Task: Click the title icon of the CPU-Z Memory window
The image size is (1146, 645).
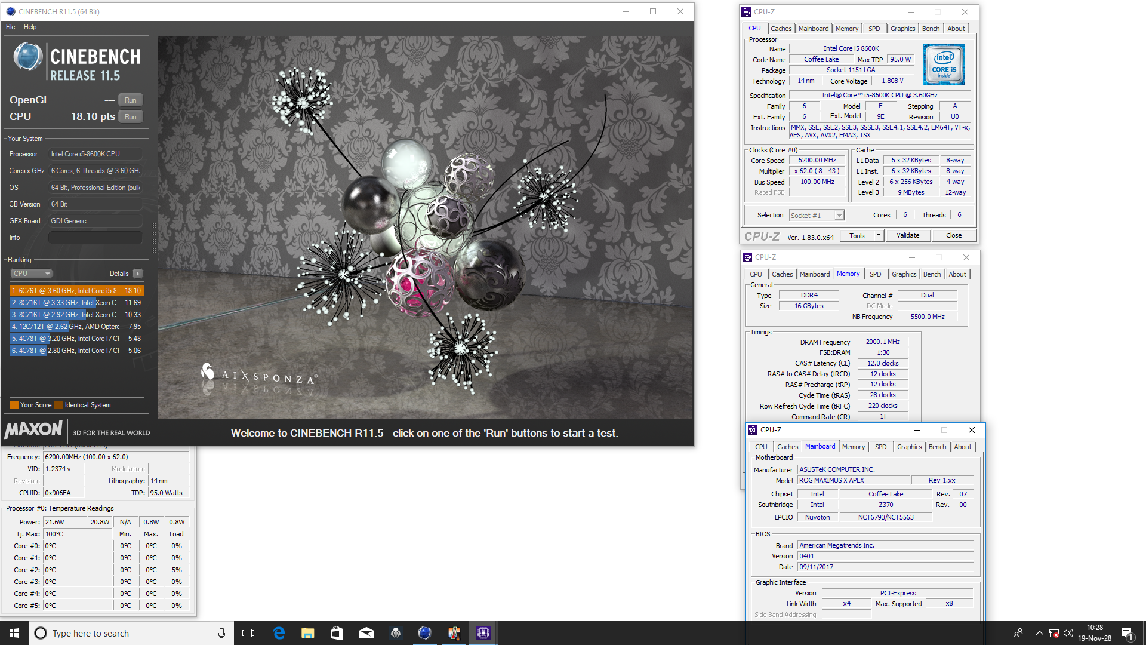Action: pyautogui.click(x=747, y=257)
